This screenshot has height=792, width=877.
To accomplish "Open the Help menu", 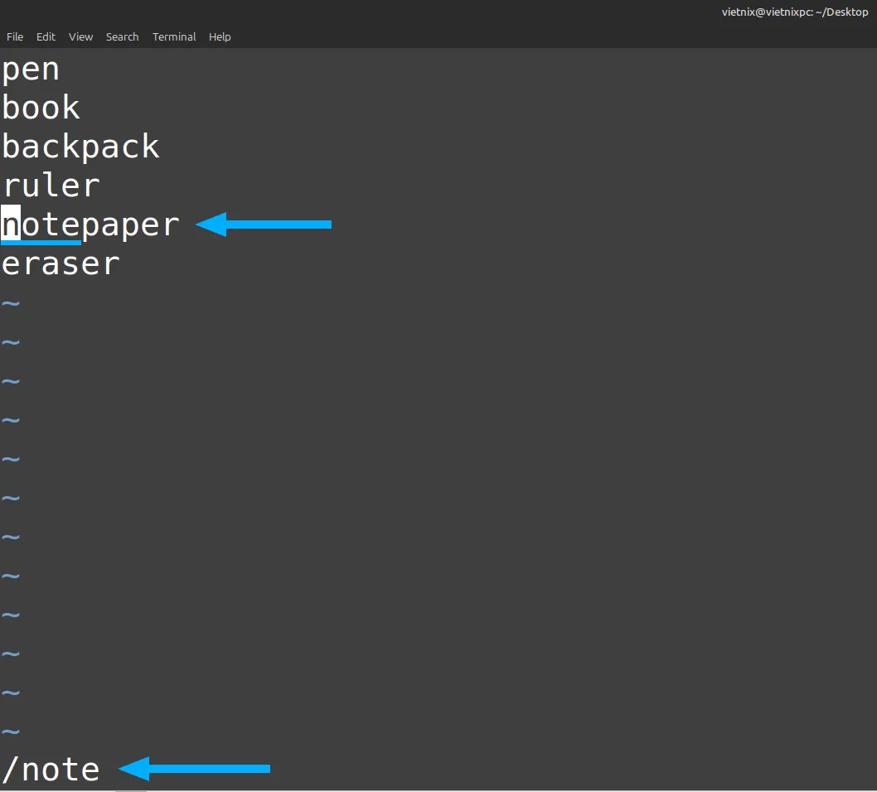I will [220, 37].
